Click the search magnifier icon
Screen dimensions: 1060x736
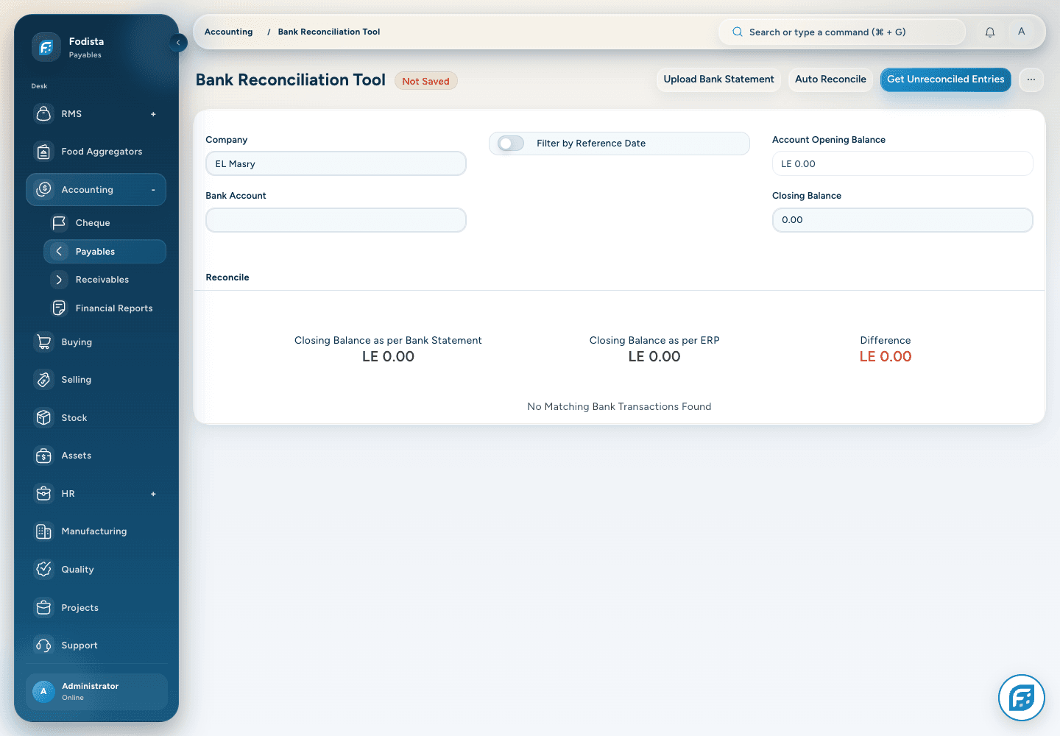(x=738, y=32)
